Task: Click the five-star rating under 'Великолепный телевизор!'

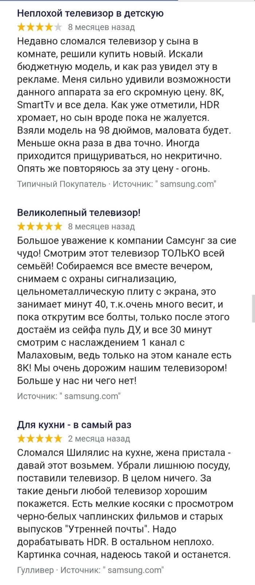Action: coord(40,226)
